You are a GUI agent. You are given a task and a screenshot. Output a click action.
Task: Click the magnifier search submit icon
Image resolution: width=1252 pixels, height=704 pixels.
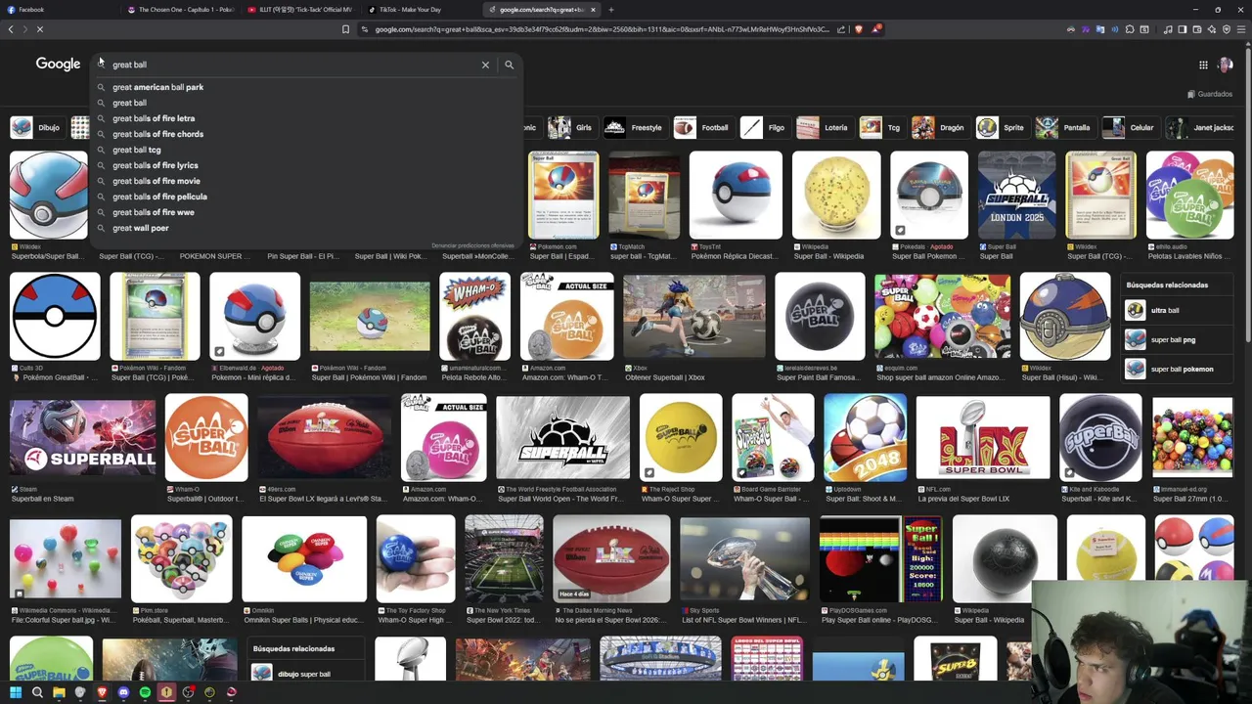coord(509,65)
